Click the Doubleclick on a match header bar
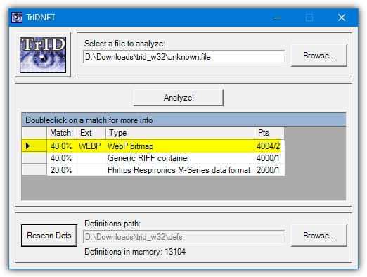Viewport: 367px width, 277px height. pyautogui.click(x=184, y=120)
